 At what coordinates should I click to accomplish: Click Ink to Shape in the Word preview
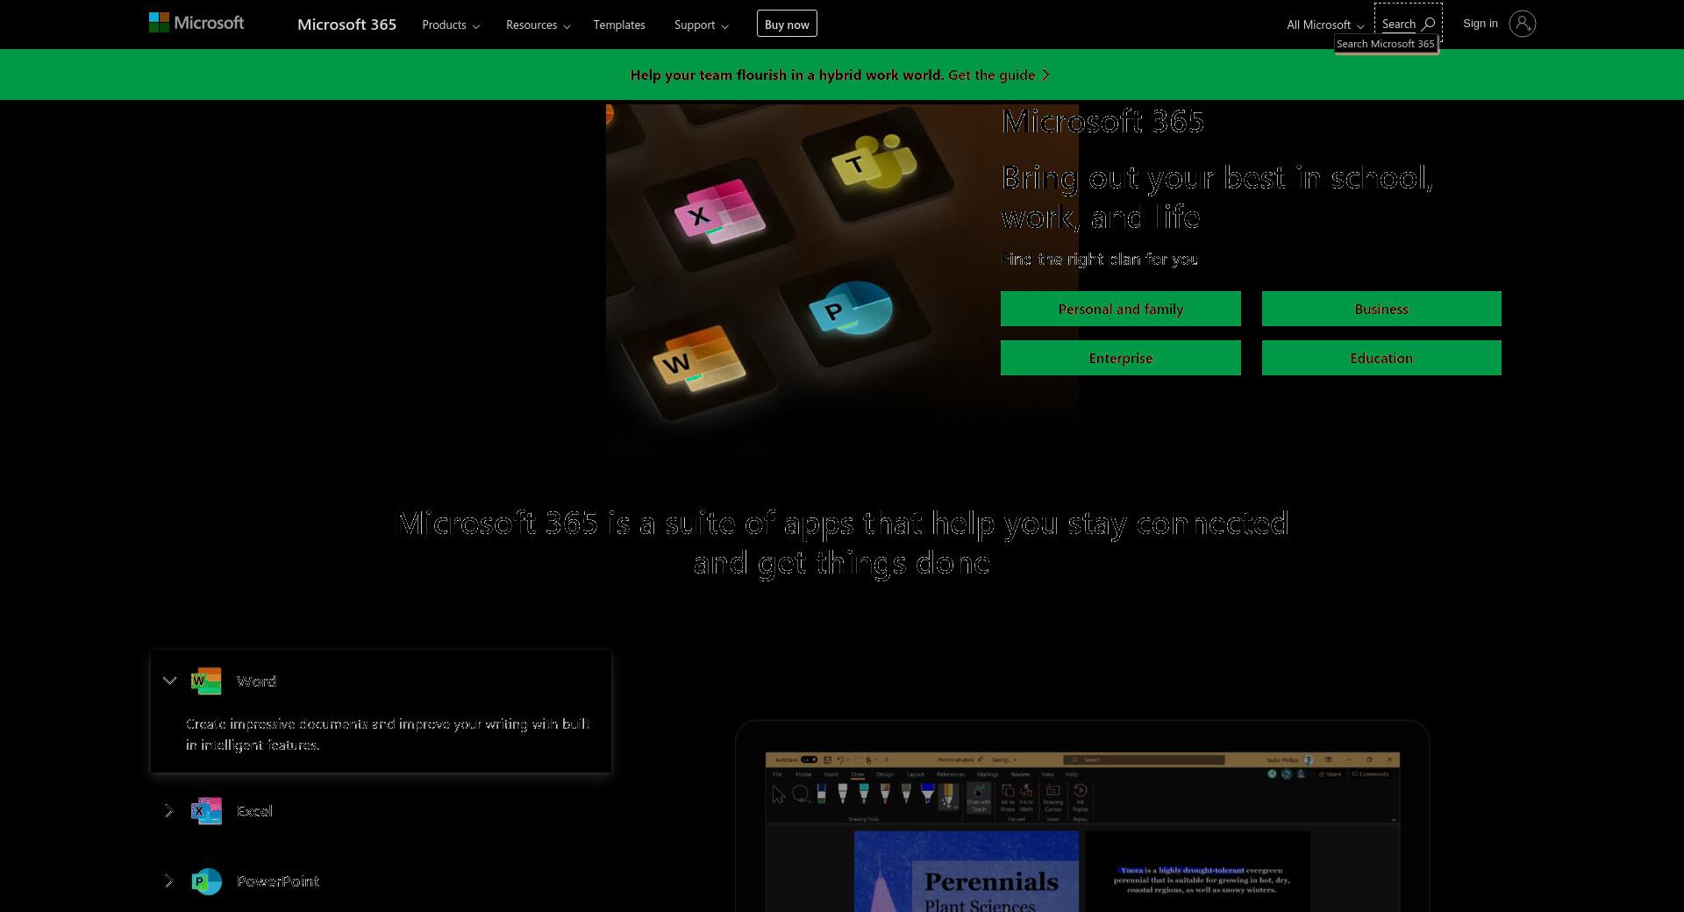(1008, 798)
